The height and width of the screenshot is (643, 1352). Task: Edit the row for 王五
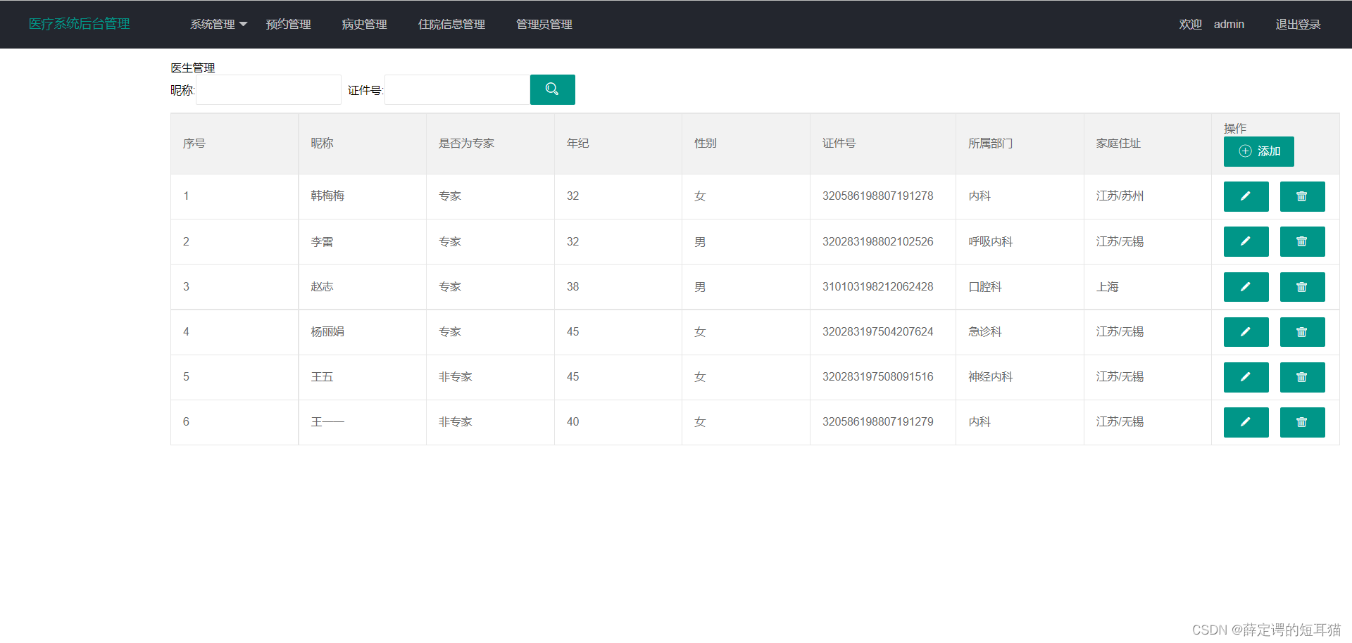tap(1246, 377)
